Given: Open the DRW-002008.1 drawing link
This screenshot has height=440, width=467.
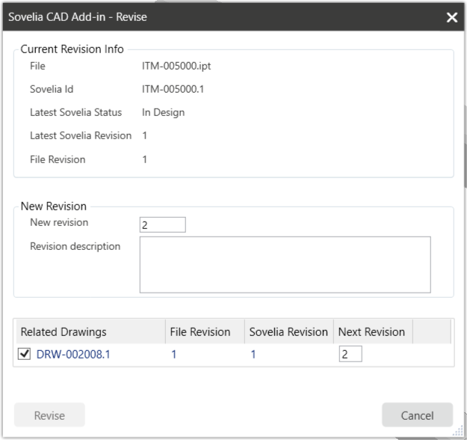Looking at the screenshot, I should (x=73, y=355).
